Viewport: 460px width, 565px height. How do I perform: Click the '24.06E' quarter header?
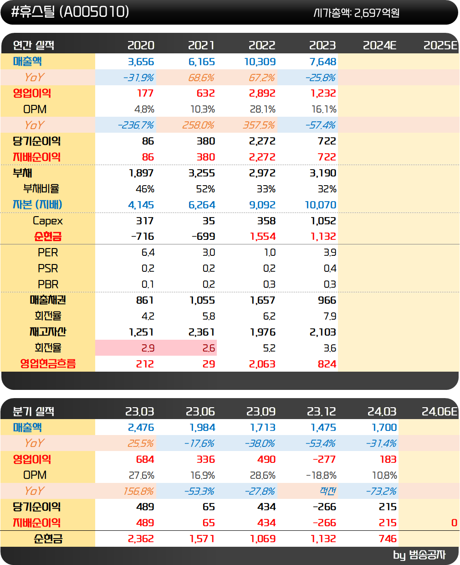coord(440,411)
